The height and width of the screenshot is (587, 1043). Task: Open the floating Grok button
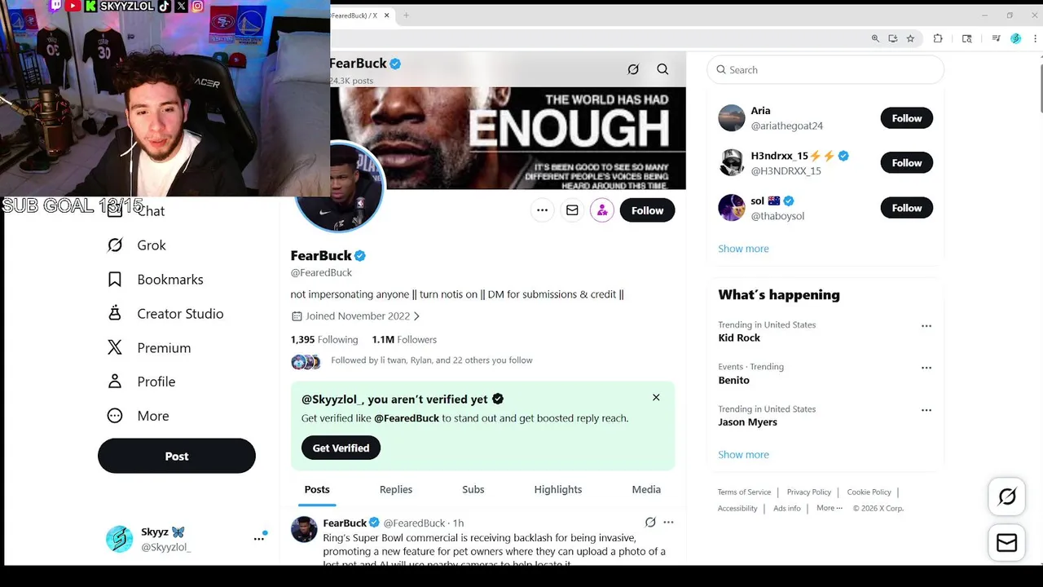pos(1007,497)
